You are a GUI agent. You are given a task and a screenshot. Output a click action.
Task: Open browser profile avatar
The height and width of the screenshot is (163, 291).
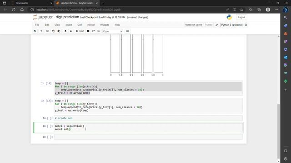point(268,10)
